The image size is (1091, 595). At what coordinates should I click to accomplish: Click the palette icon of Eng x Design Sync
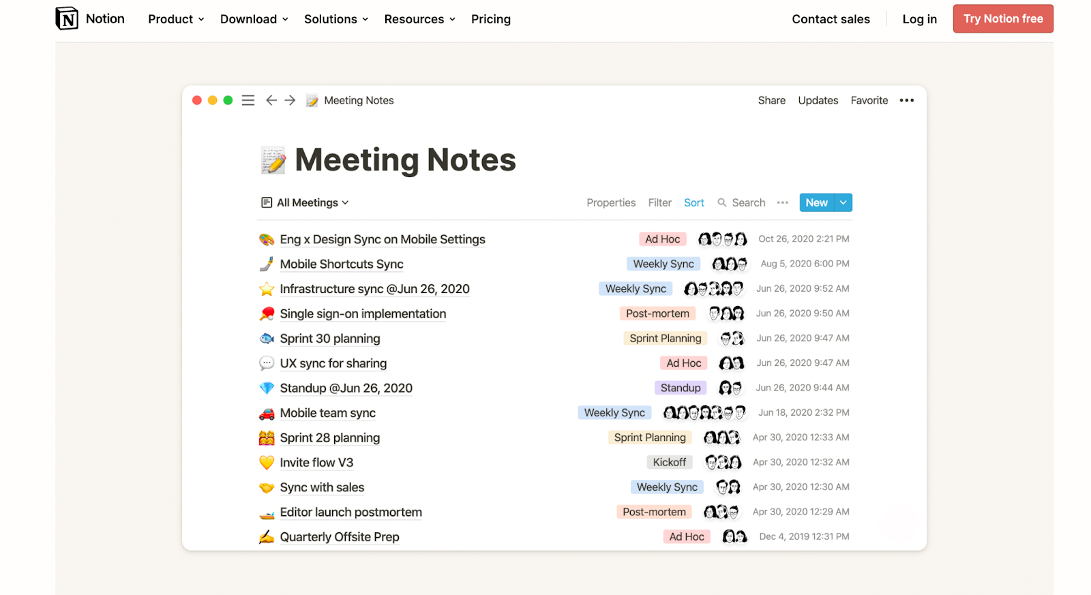[267, 239]
